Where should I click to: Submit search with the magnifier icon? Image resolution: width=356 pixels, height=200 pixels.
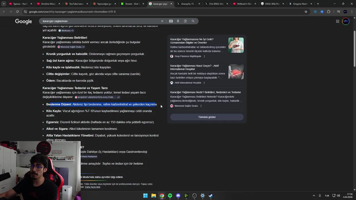[193, 21]
